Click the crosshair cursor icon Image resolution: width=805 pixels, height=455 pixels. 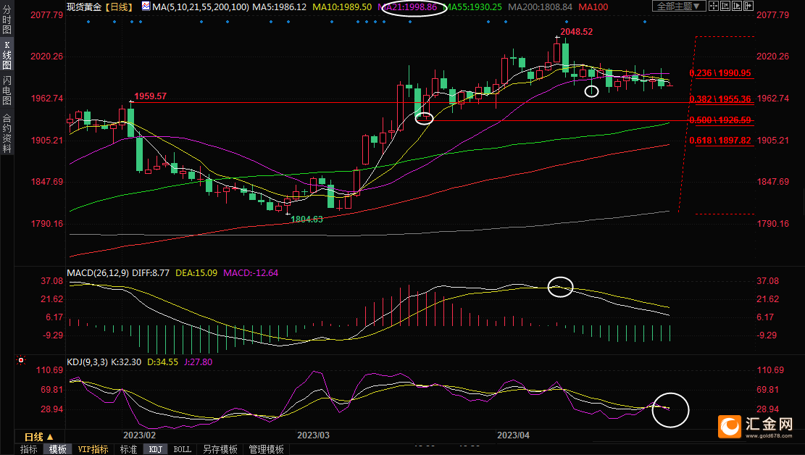pos(714,7)
